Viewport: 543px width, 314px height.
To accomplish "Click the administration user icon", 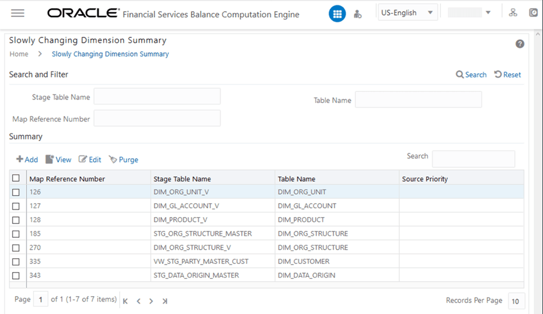I will tap(357, 14).
